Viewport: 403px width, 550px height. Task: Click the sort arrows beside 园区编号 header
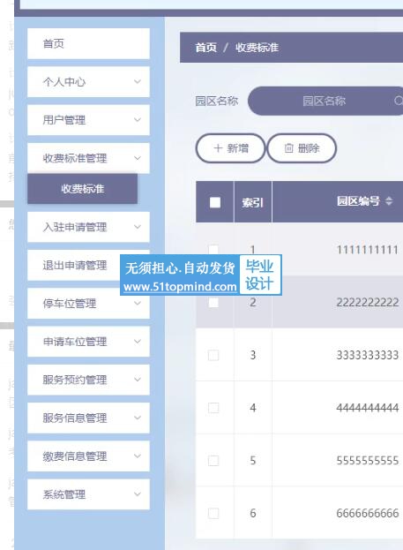click(x=389, y=201)
